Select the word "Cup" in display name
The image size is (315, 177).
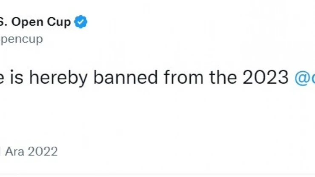pos(59,22)
